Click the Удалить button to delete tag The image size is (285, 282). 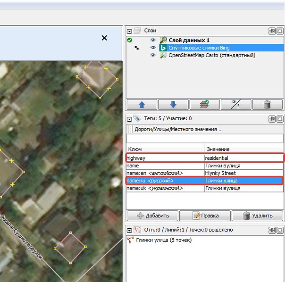coord(257,216)
